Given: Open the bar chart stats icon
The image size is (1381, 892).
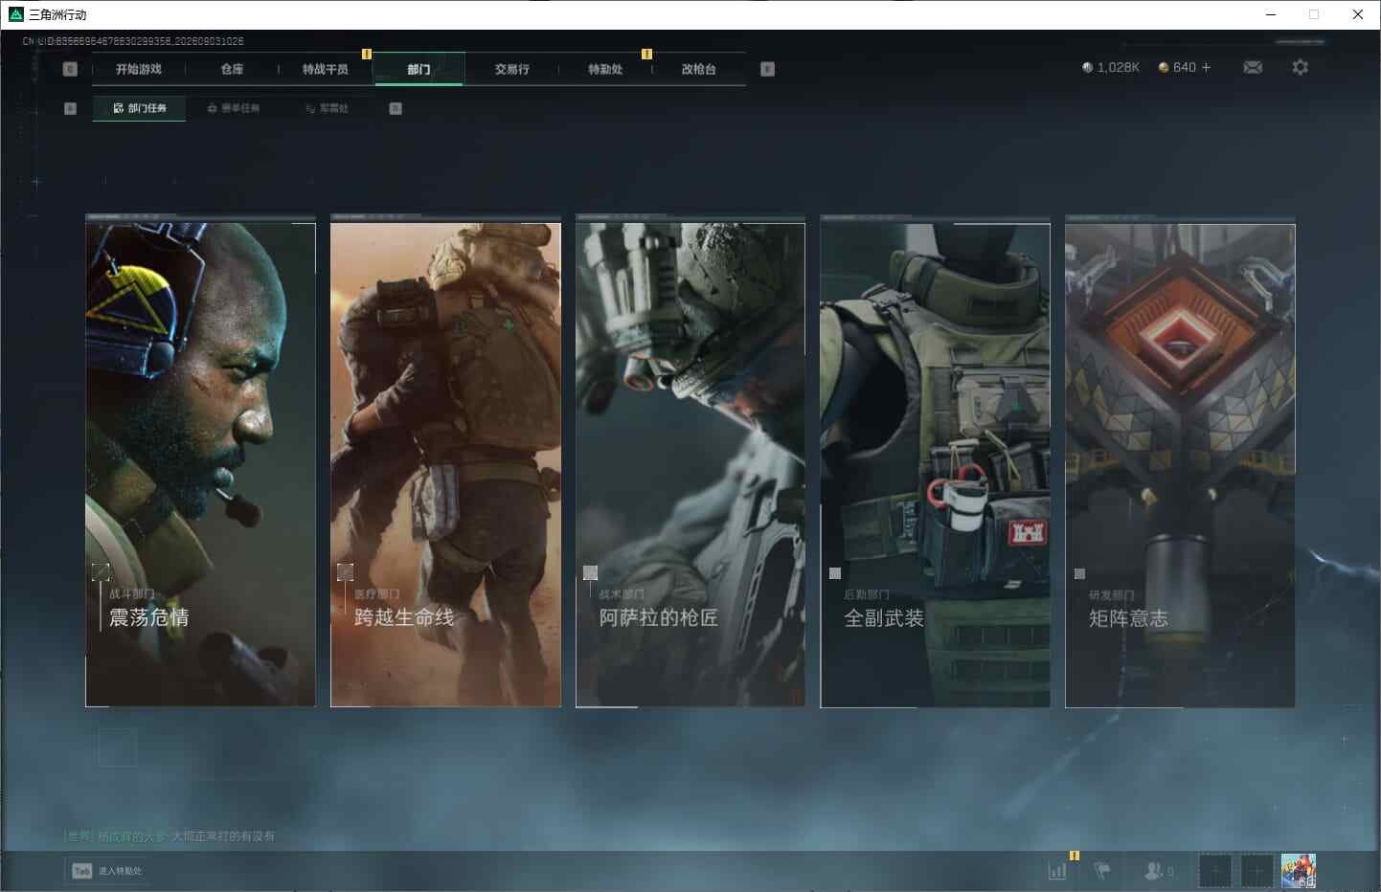Looking at the screenshot, I should click(x=1057, y=871).
